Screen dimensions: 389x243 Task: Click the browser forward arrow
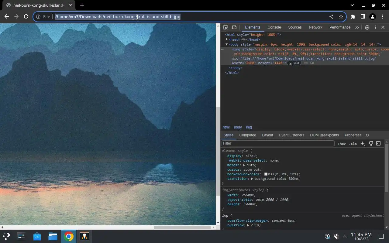point(16,17)
